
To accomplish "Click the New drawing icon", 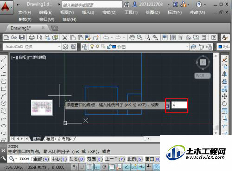I will tap(6, 38).
